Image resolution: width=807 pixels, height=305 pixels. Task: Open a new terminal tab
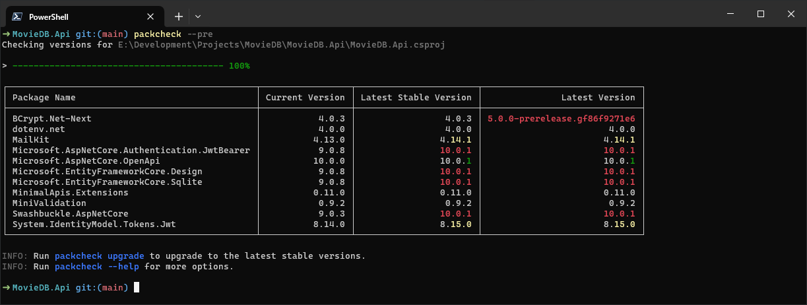178,16
